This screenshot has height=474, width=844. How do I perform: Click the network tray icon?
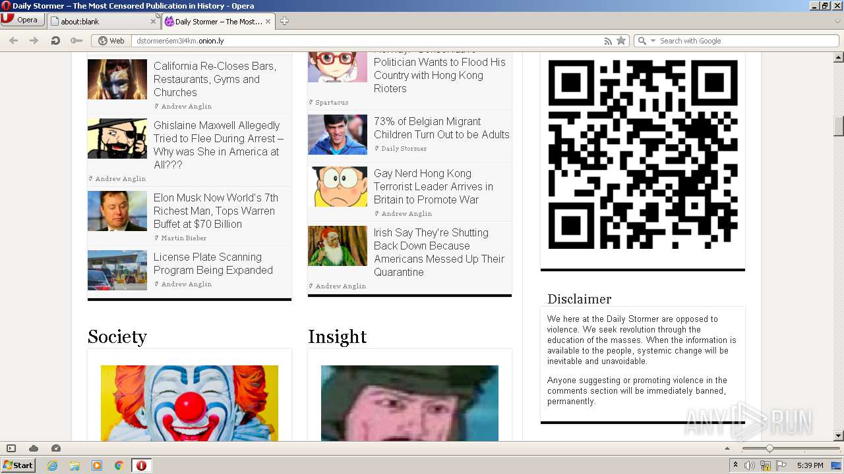766,465
